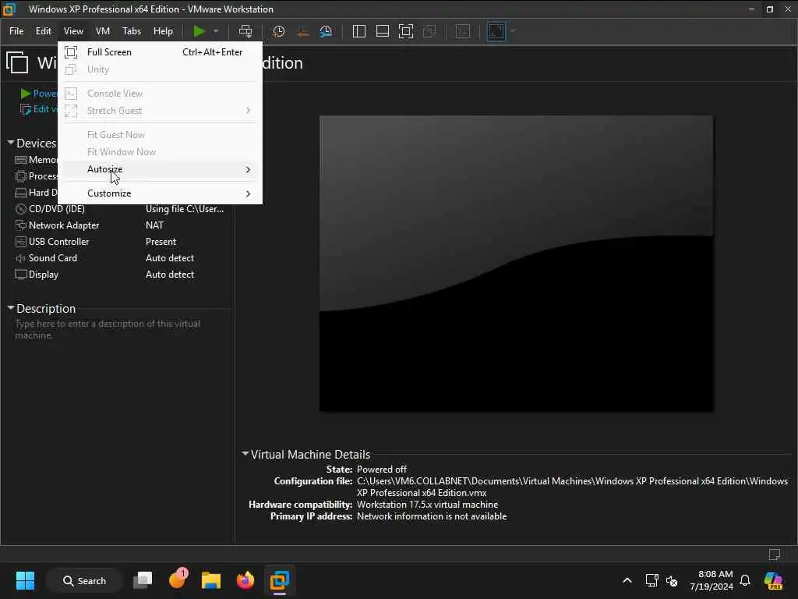
Task: Click Console View menu entry
Action: tap(160, 94)
